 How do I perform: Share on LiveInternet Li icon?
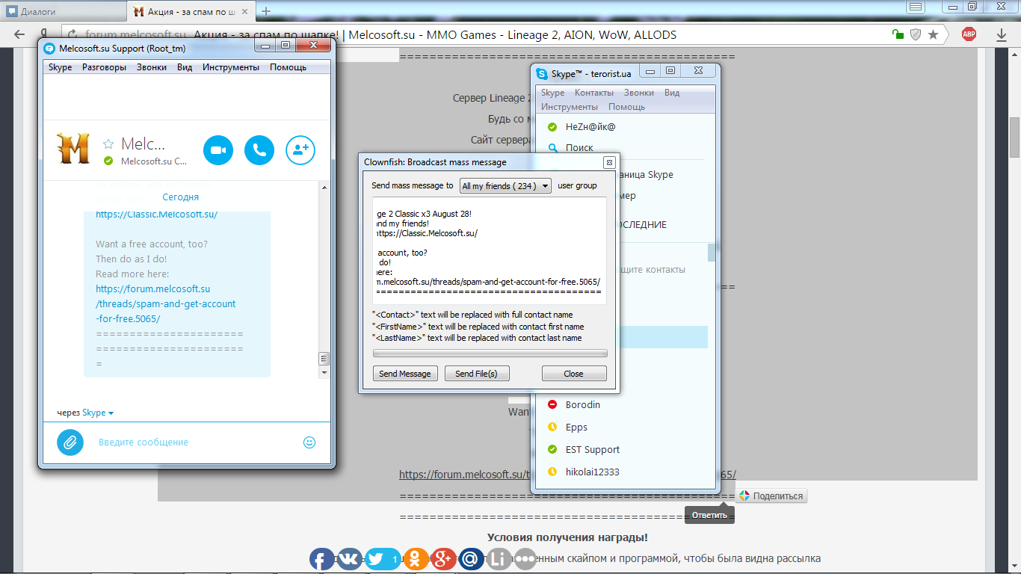click(499, 558)
